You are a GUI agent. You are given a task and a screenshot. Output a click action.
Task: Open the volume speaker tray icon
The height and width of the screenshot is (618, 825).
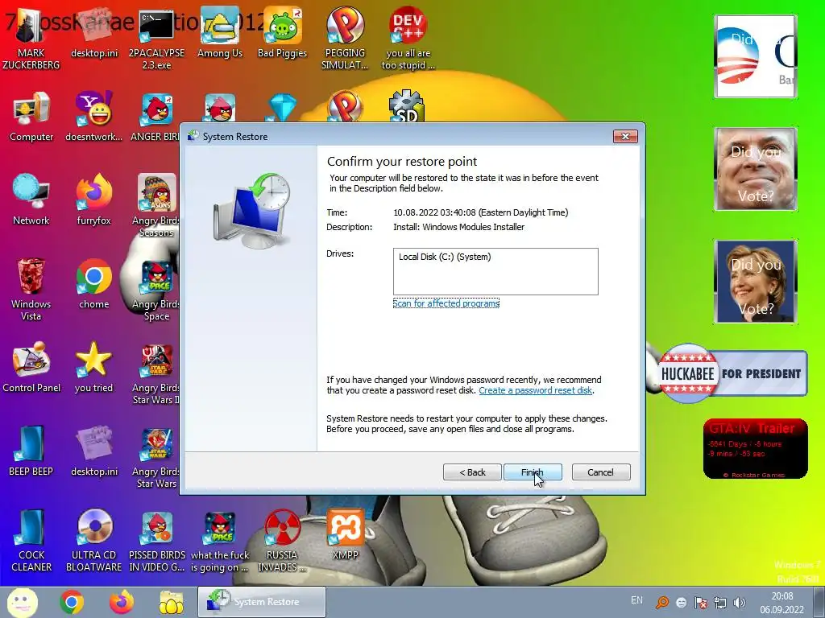coord(740,603)
